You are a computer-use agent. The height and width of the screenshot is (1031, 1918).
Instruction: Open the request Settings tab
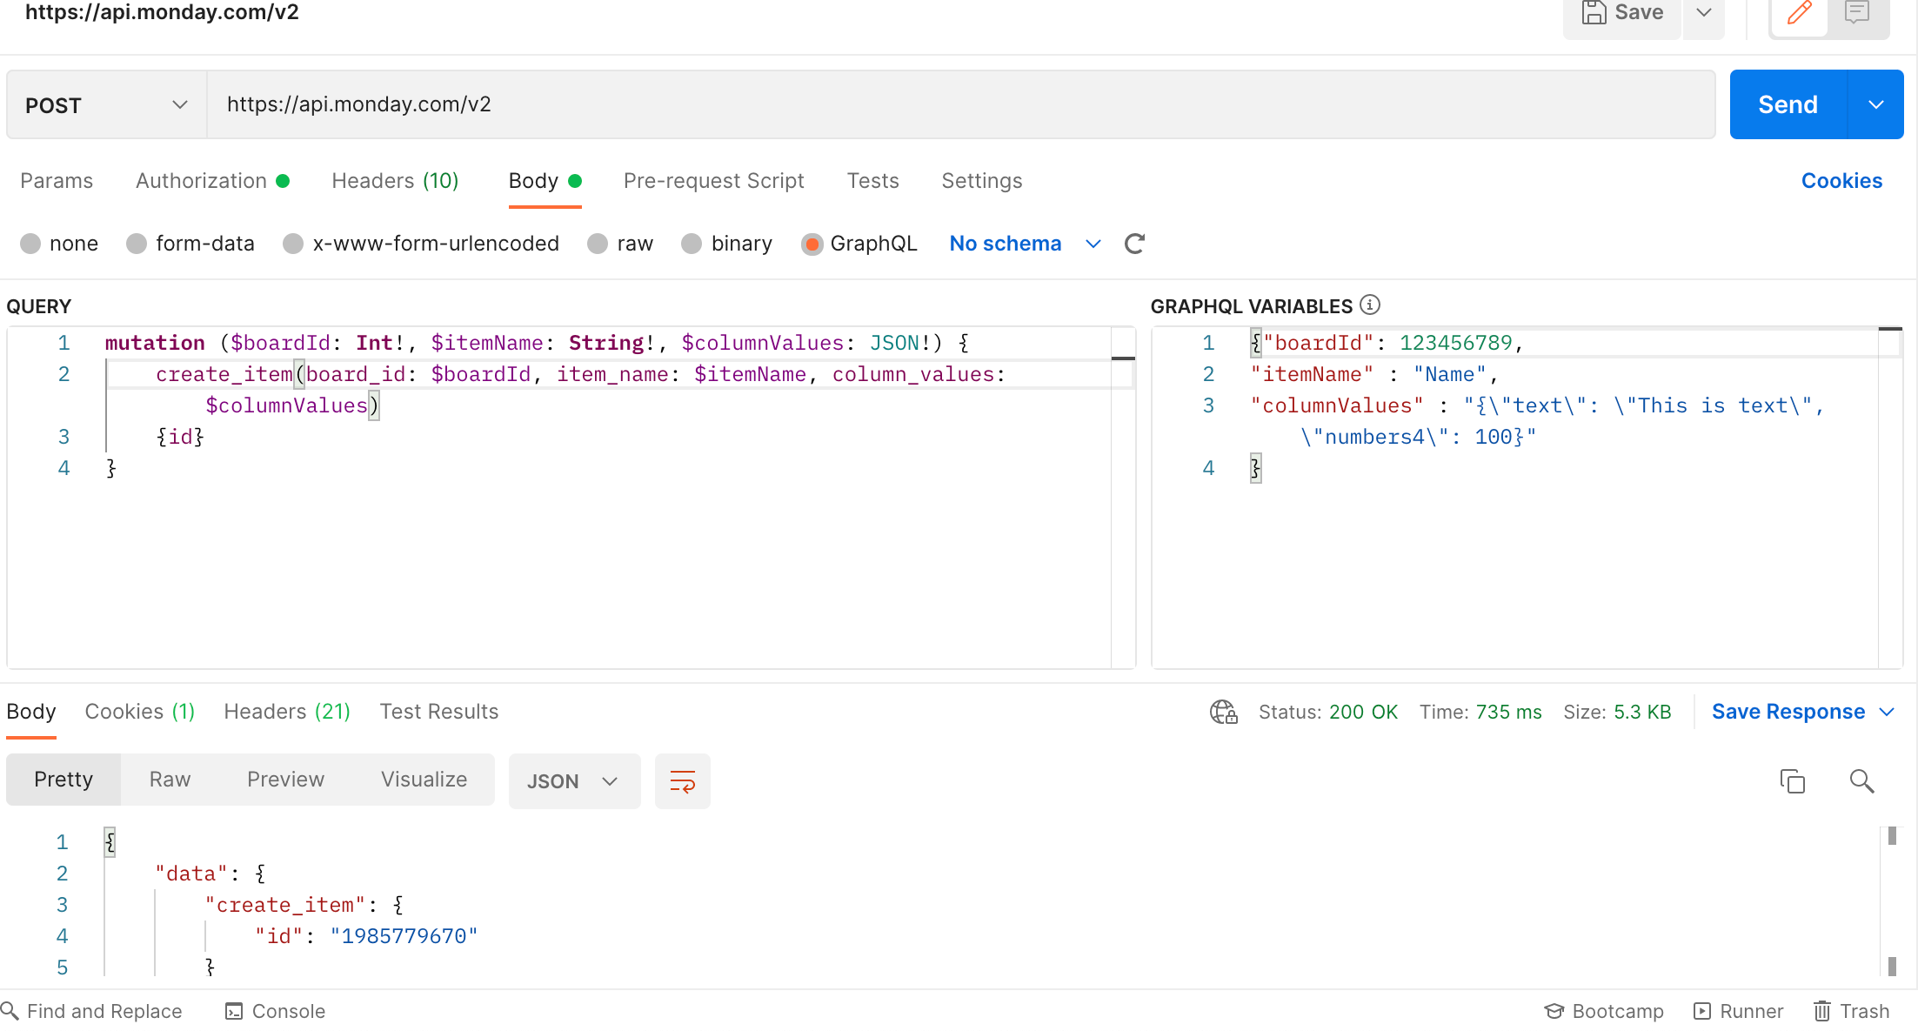981,181
